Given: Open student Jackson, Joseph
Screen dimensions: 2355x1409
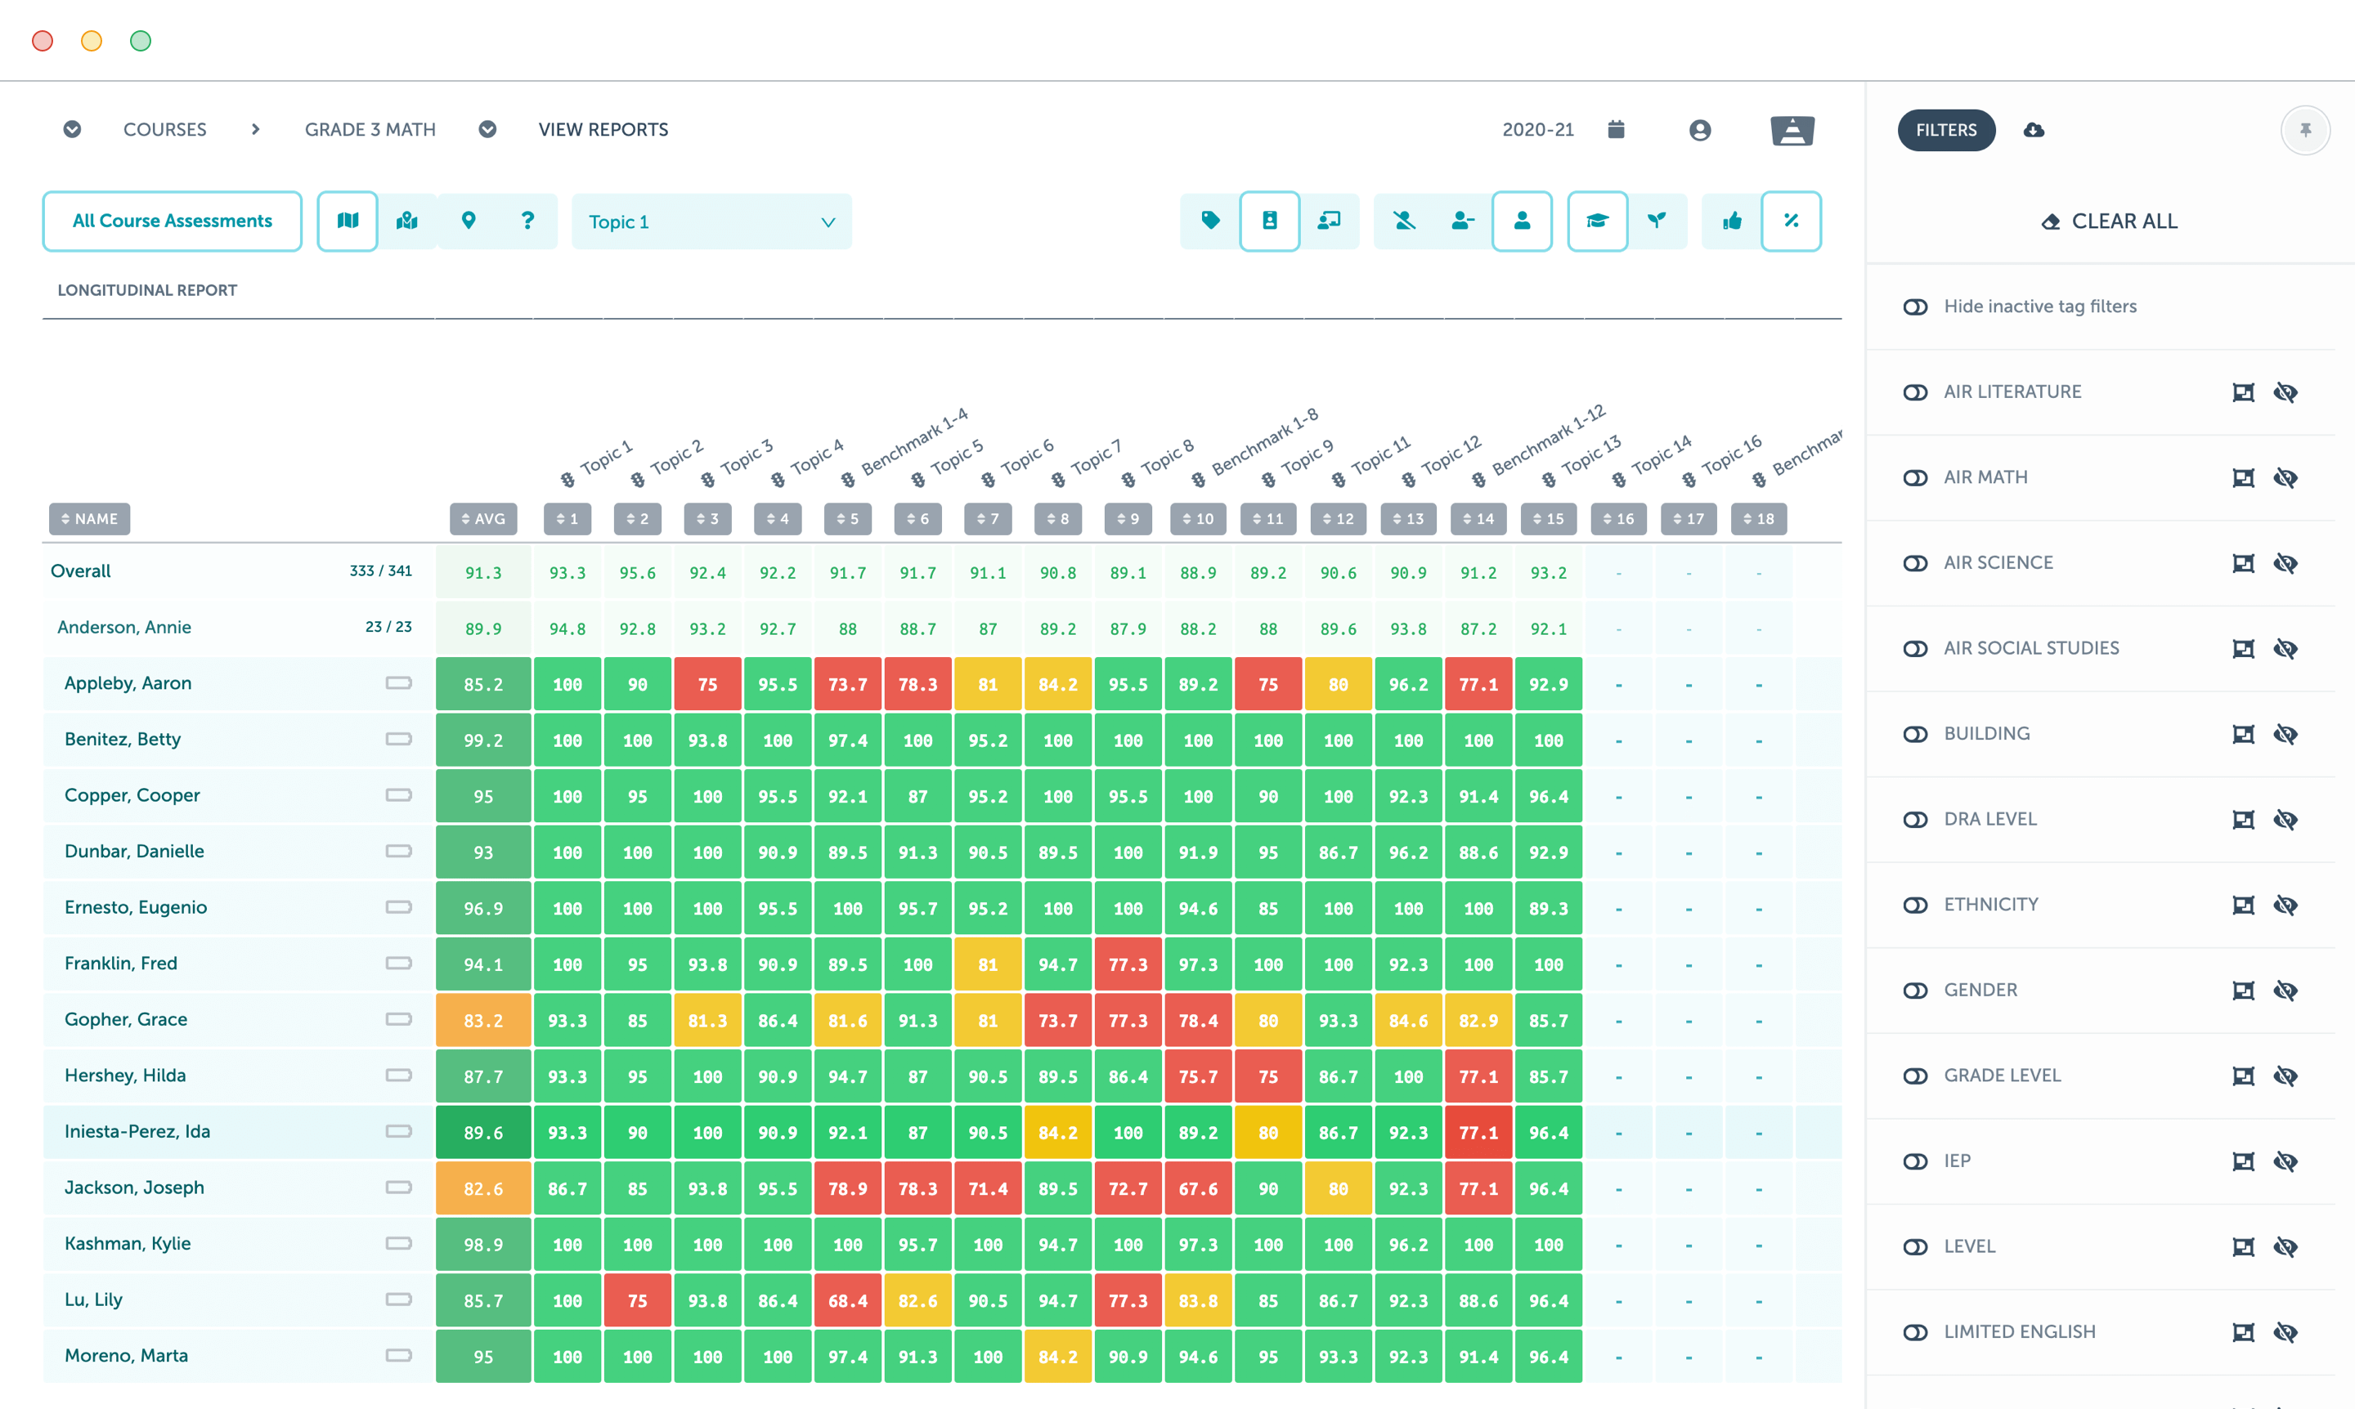Looking at the screenshot, I should pyautogui.click(x=134, y=1187).
